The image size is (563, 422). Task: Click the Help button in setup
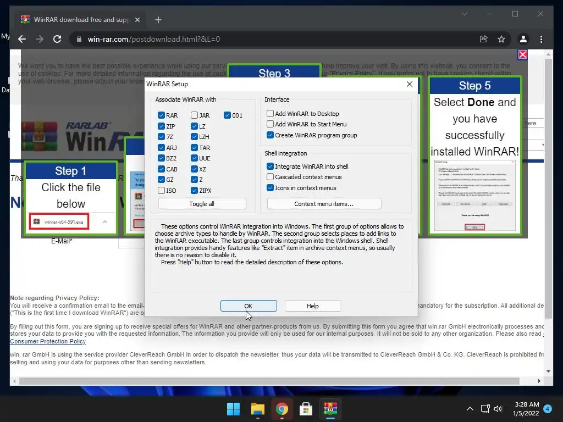coord(313,306)
